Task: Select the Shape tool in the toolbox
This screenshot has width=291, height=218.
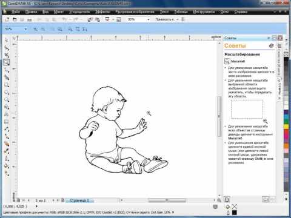Action: pyautogui.click(x=7, y=48)
